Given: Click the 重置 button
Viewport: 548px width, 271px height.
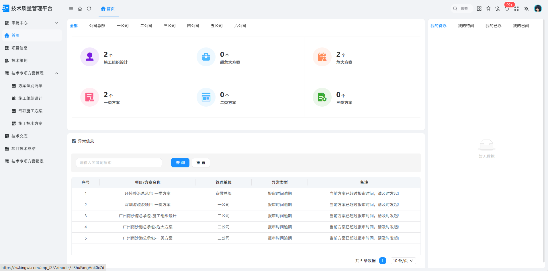Looking at the screenshot, I should [201, 163].
